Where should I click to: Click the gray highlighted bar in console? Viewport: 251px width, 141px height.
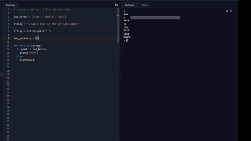155,18
